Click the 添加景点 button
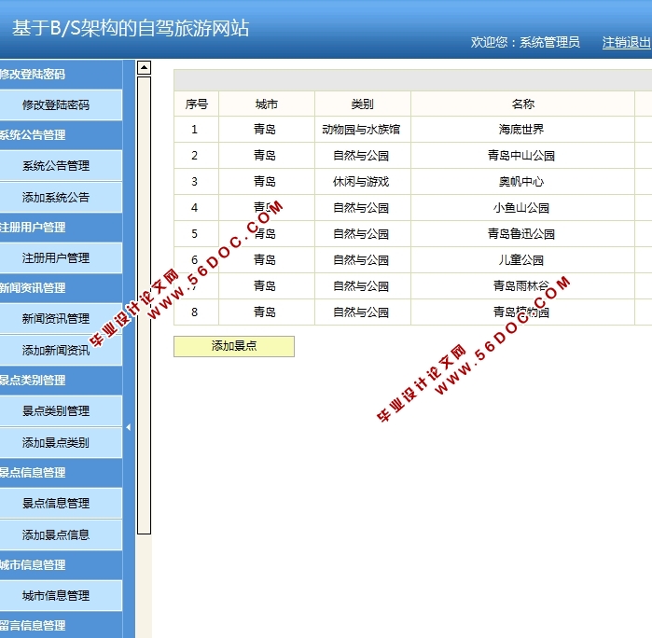 click(234, 346)
